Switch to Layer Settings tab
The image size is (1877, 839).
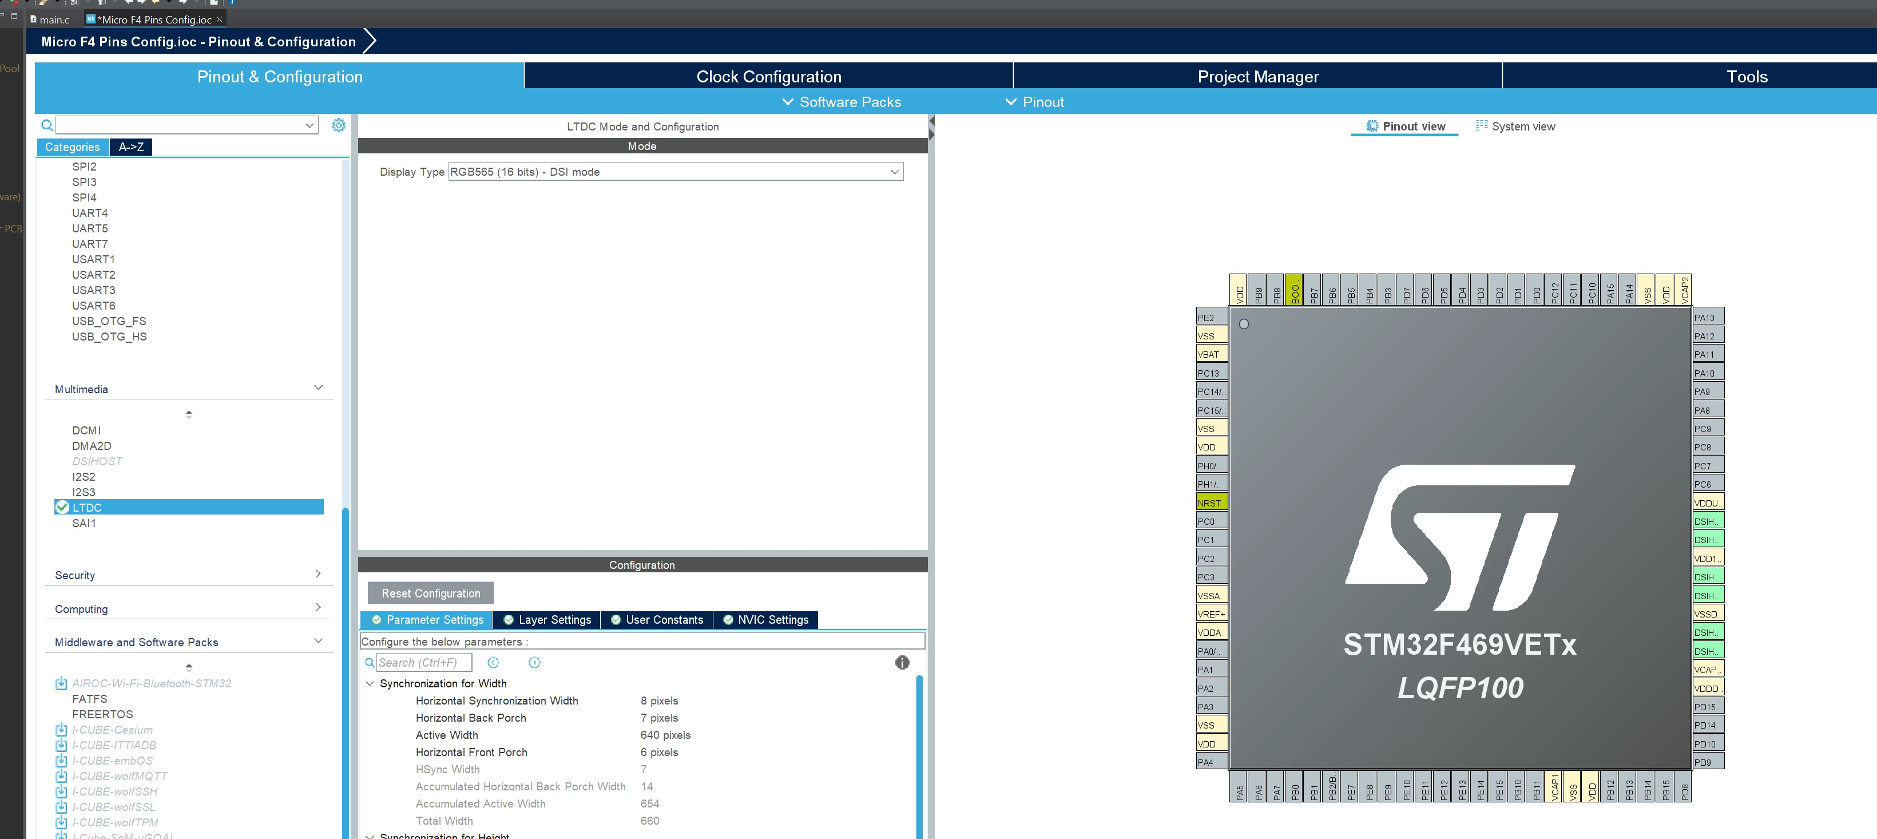[547, 620]
